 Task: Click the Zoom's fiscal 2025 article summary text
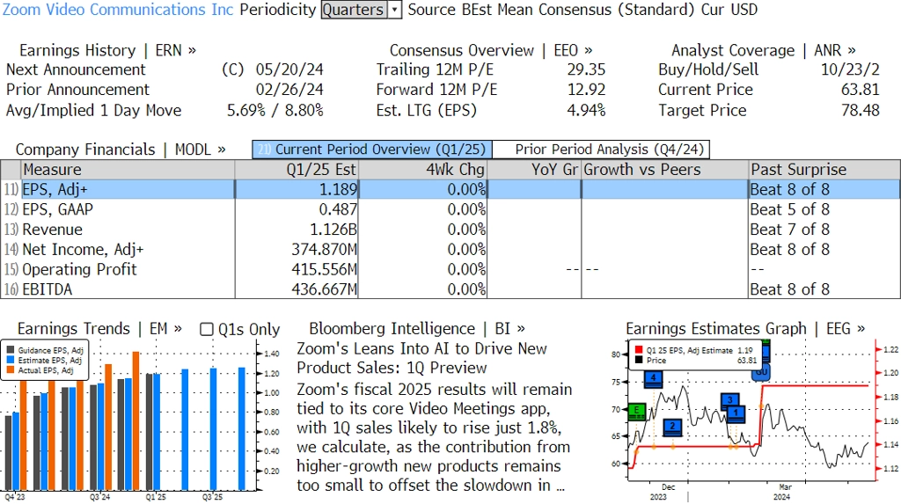435,437
